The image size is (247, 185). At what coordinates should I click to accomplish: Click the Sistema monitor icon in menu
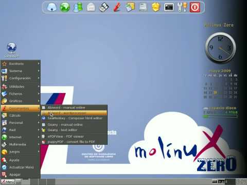click(4, 71)
